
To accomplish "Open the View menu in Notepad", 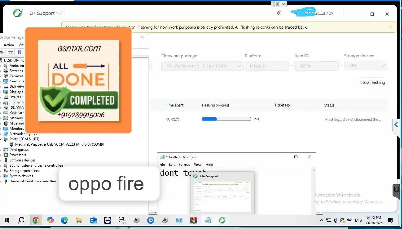I will pos(198,164).
